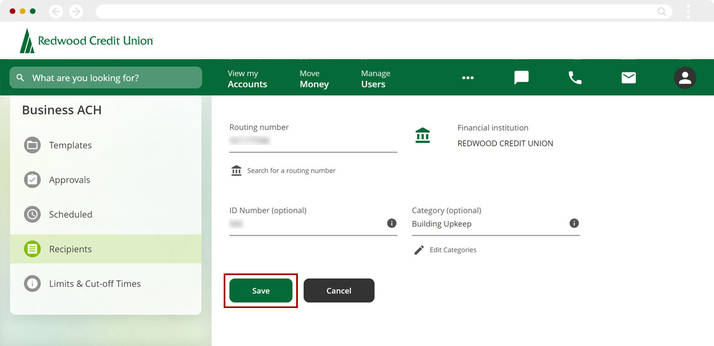
Task: Open the mail envelope icon
Action: (x=629, y=78)
